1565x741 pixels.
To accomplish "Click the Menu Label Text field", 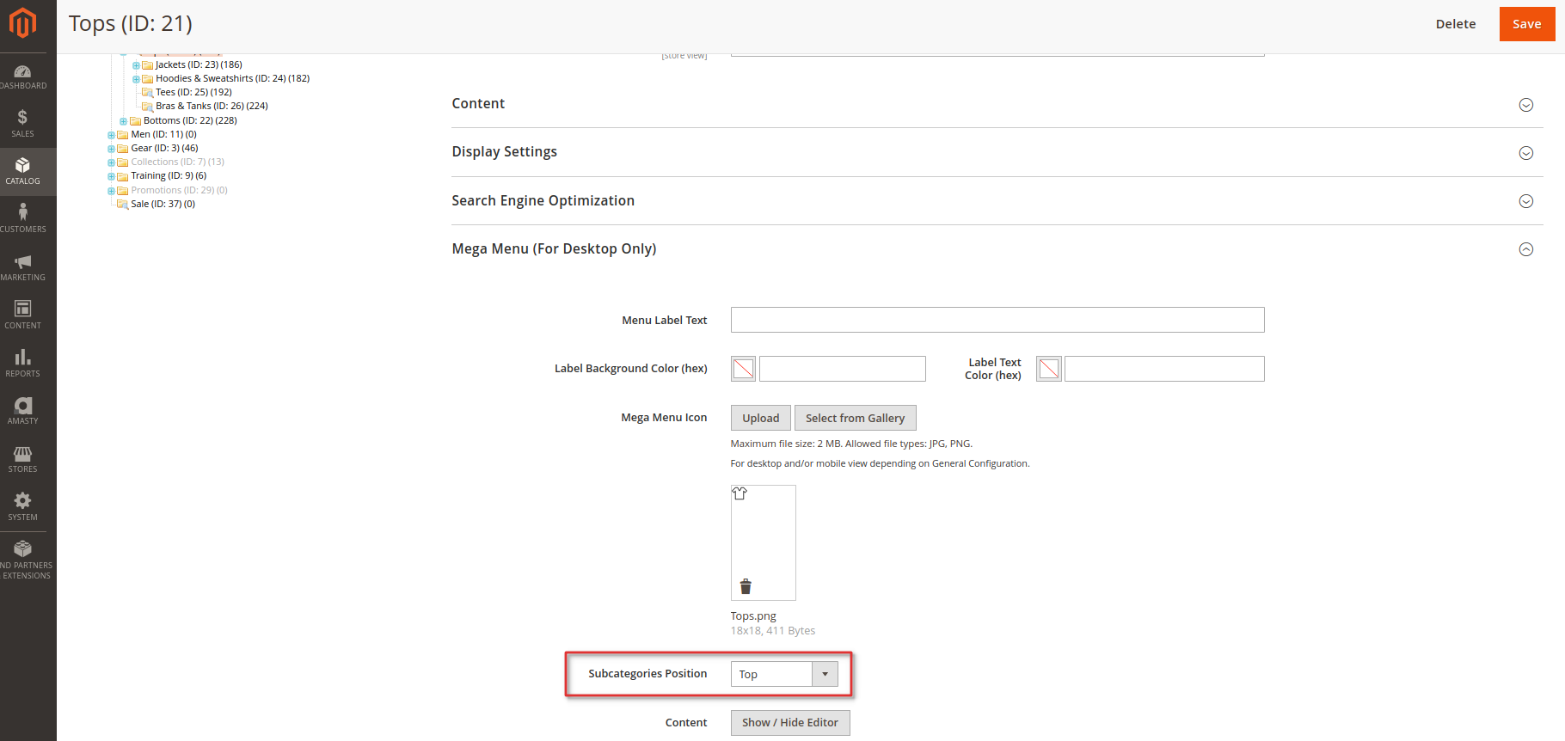I will [x=997, y=320].
